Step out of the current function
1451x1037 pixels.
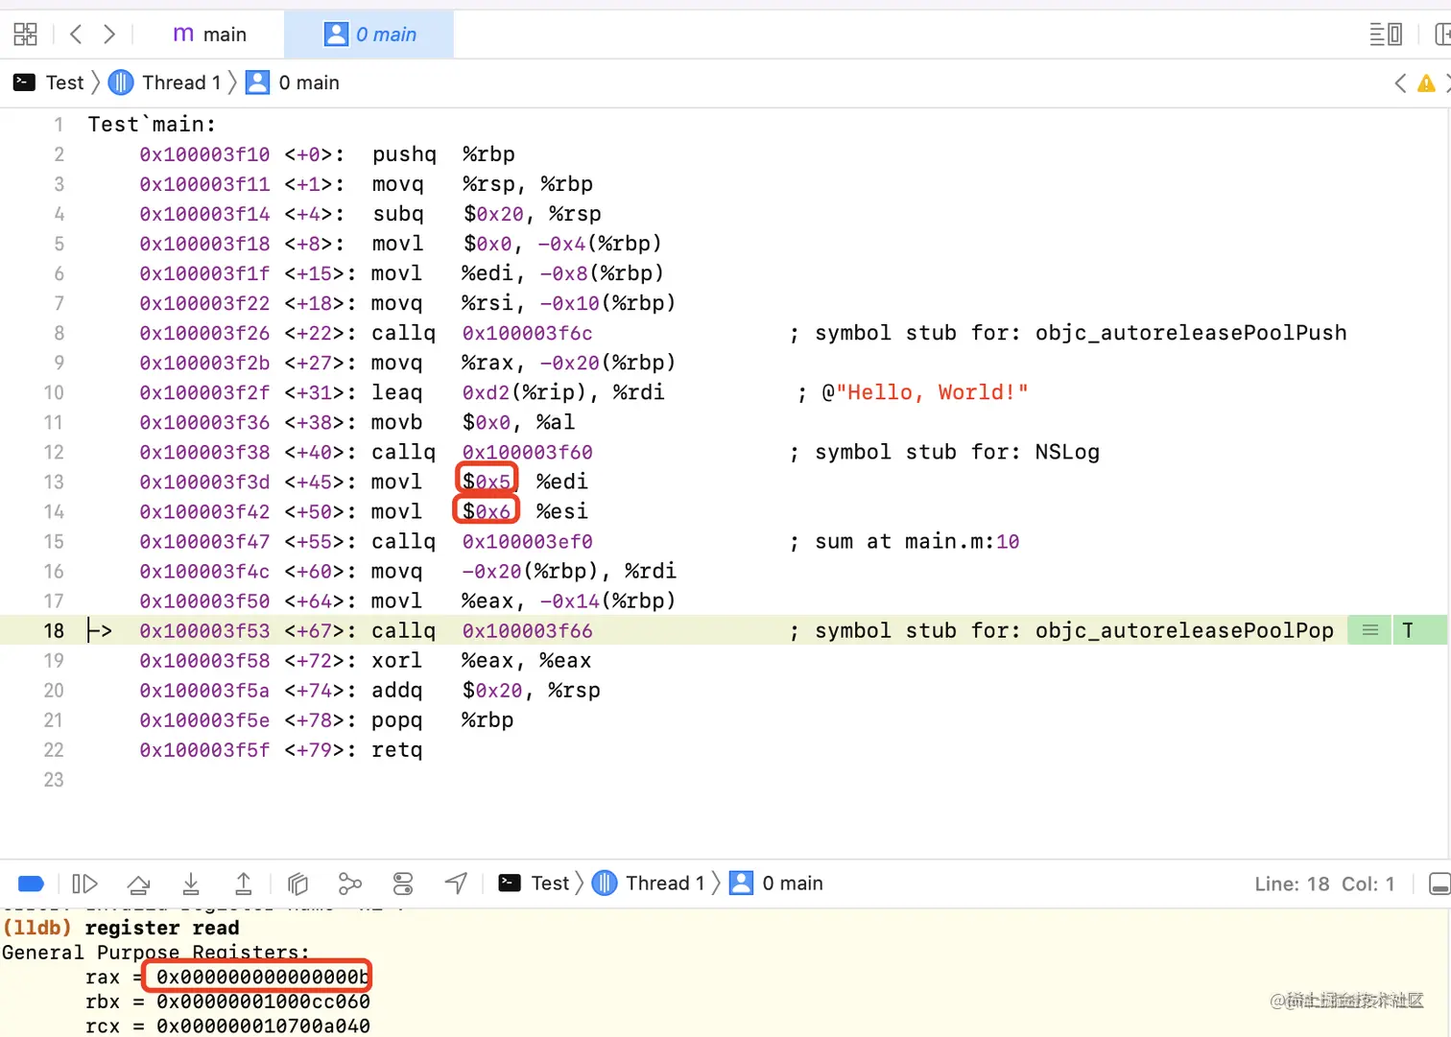(x=244, y=884)
